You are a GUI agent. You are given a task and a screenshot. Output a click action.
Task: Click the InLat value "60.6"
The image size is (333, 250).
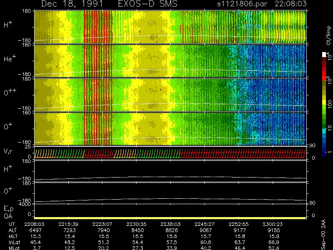pos(206,242)
